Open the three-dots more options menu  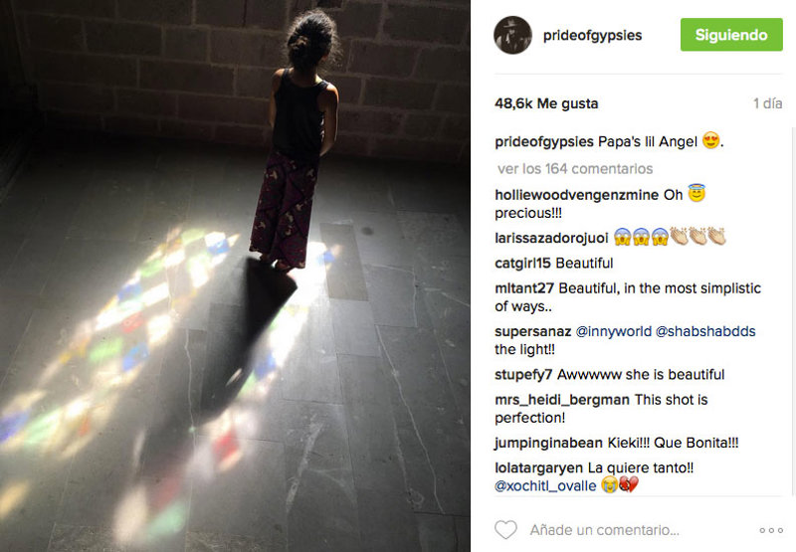(x=771, y=530)
